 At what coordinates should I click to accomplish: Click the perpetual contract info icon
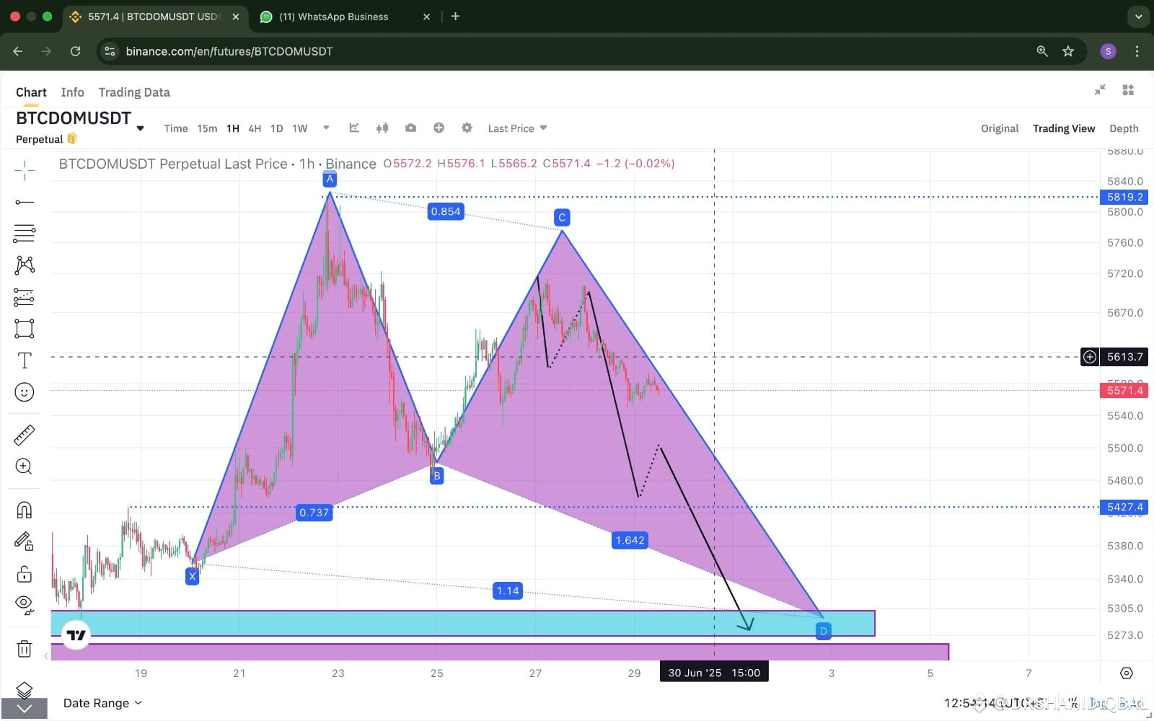point(71,138)
